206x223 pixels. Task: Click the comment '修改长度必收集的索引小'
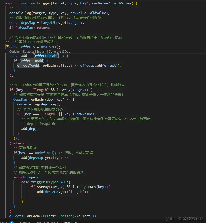40,109
